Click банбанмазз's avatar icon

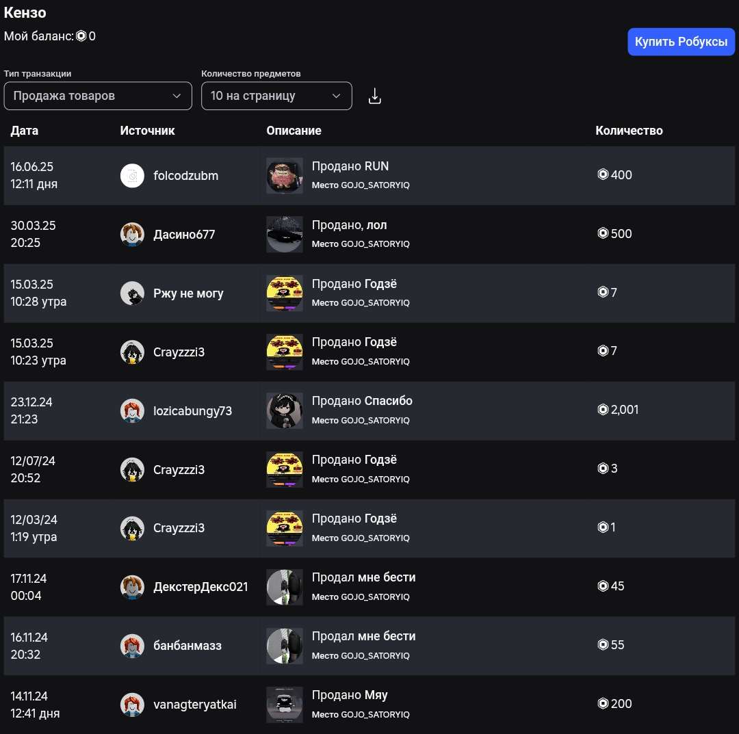[132, 646]
